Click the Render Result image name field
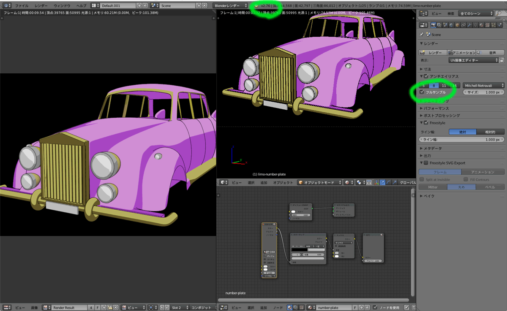 pyautogui.click(x=70, y=308)
